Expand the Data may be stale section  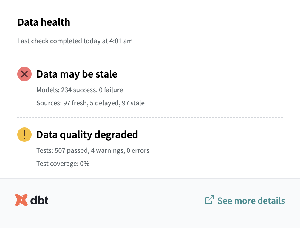pos(77,74)
